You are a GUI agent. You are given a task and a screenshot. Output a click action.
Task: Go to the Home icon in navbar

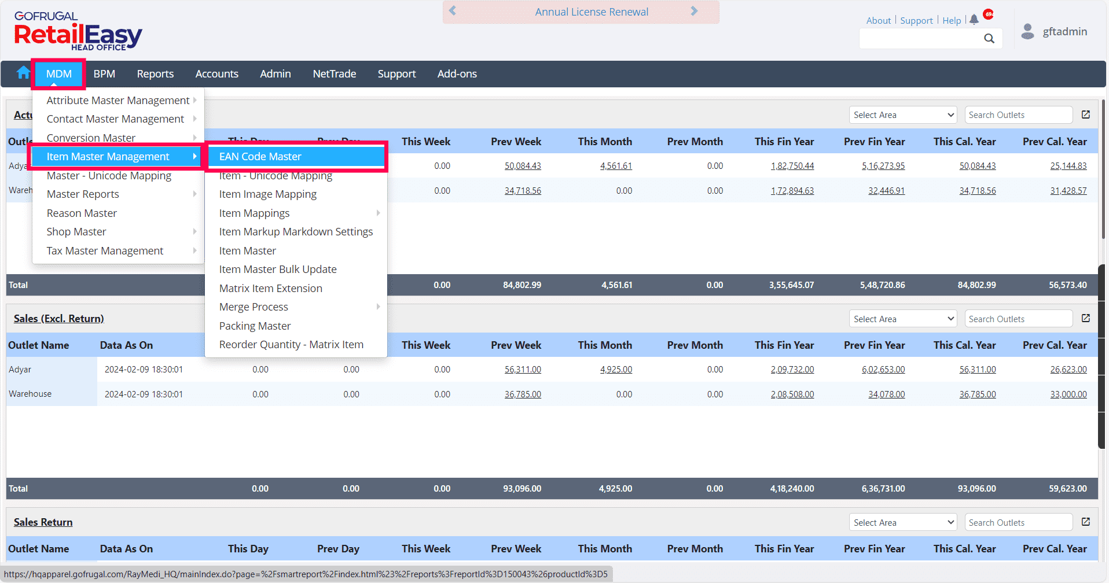(x=23, y=73)
